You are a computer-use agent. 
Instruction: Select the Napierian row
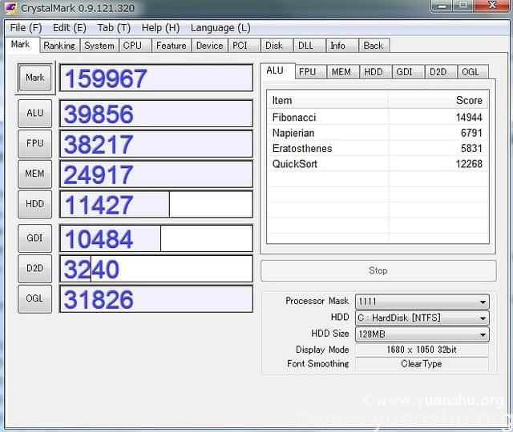pos(378,133)
